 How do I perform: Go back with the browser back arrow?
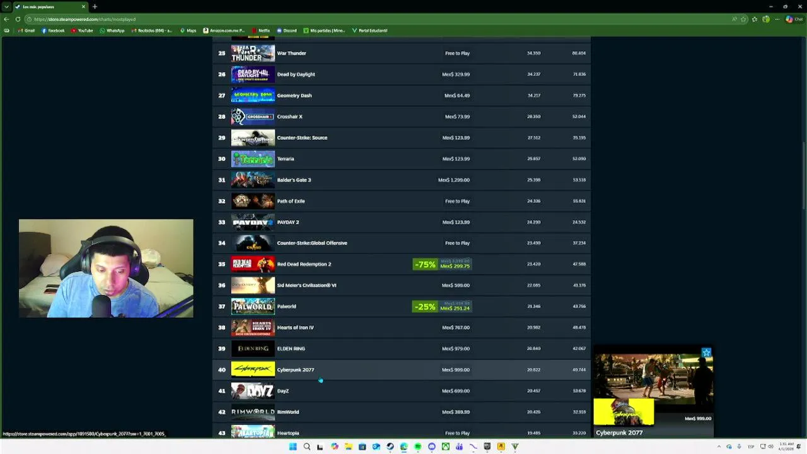6,19
